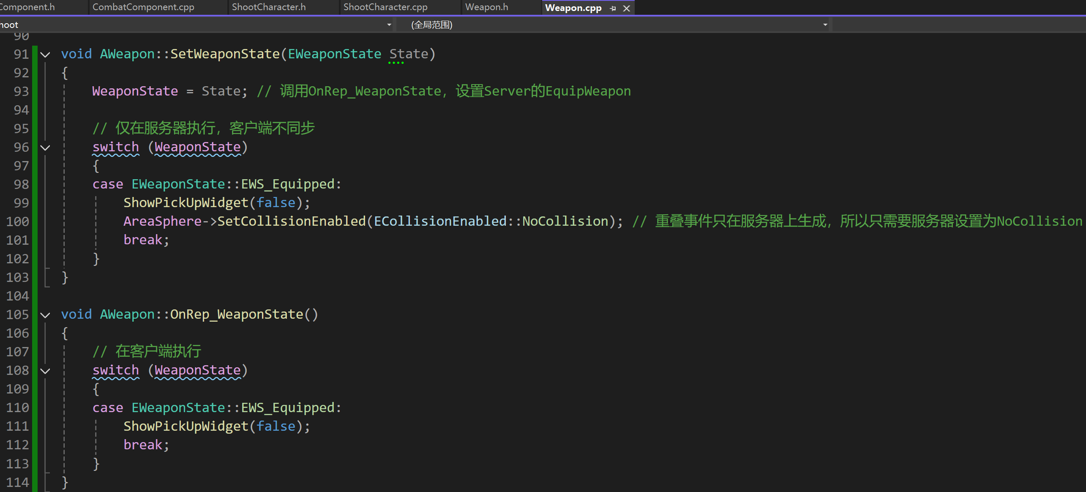Click the underlined switch keyword on line 96
This screenshot has width=1086, height=492.
click(x=116, y=147)
